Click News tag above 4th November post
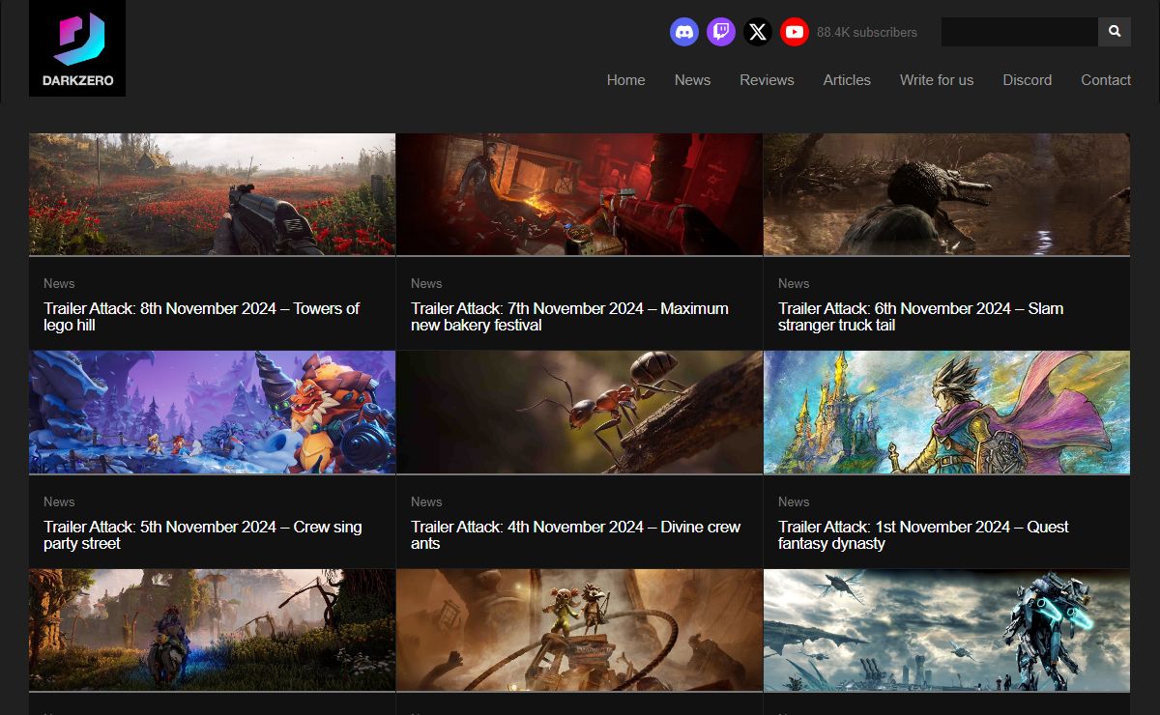 pyautogui.click(x=426, y=501)
